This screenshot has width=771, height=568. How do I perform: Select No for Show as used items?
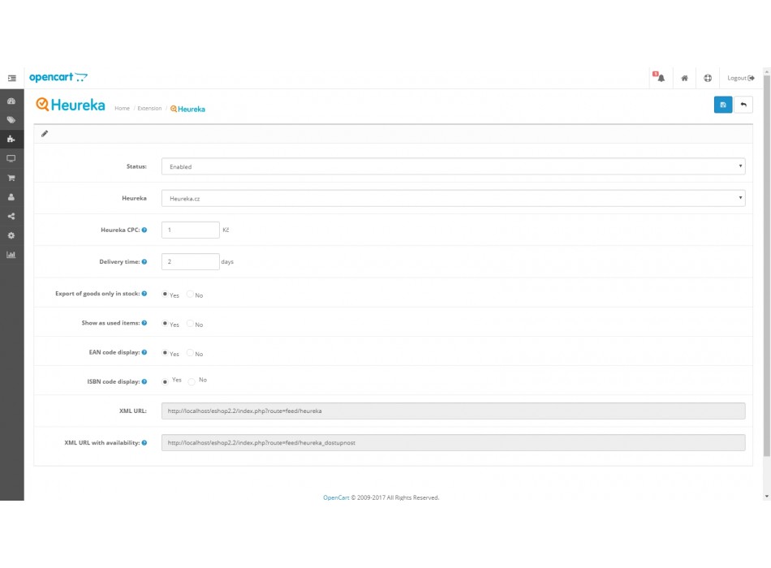click(x=190, y=323)
